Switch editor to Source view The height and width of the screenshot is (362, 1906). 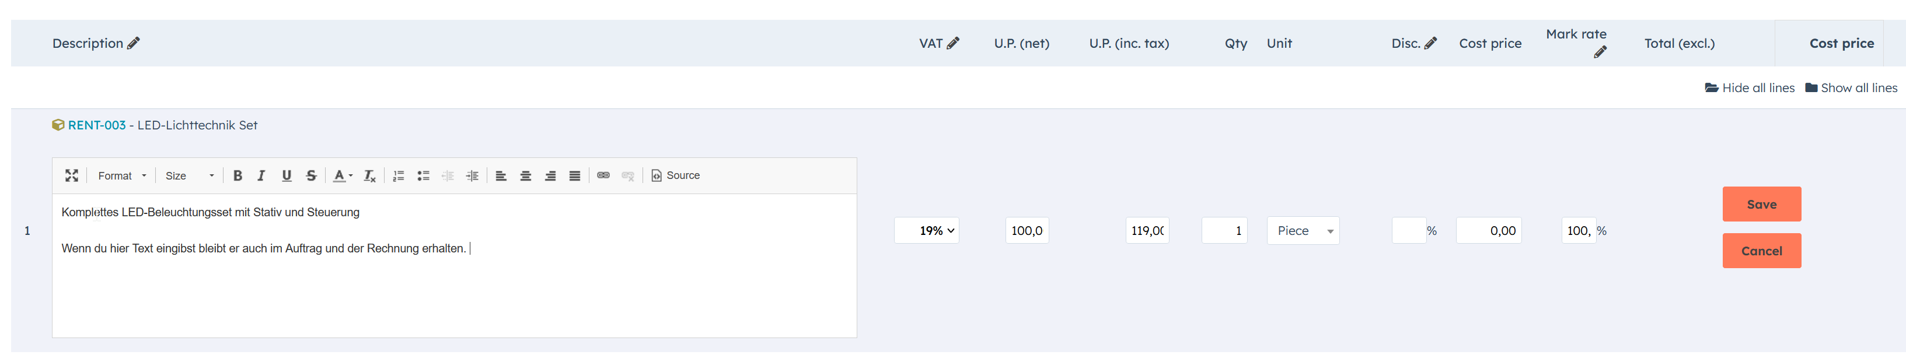pyautogui.click(x=676, y=175)
